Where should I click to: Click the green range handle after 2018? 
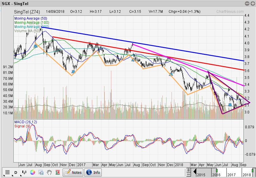[x=253, y=171]
